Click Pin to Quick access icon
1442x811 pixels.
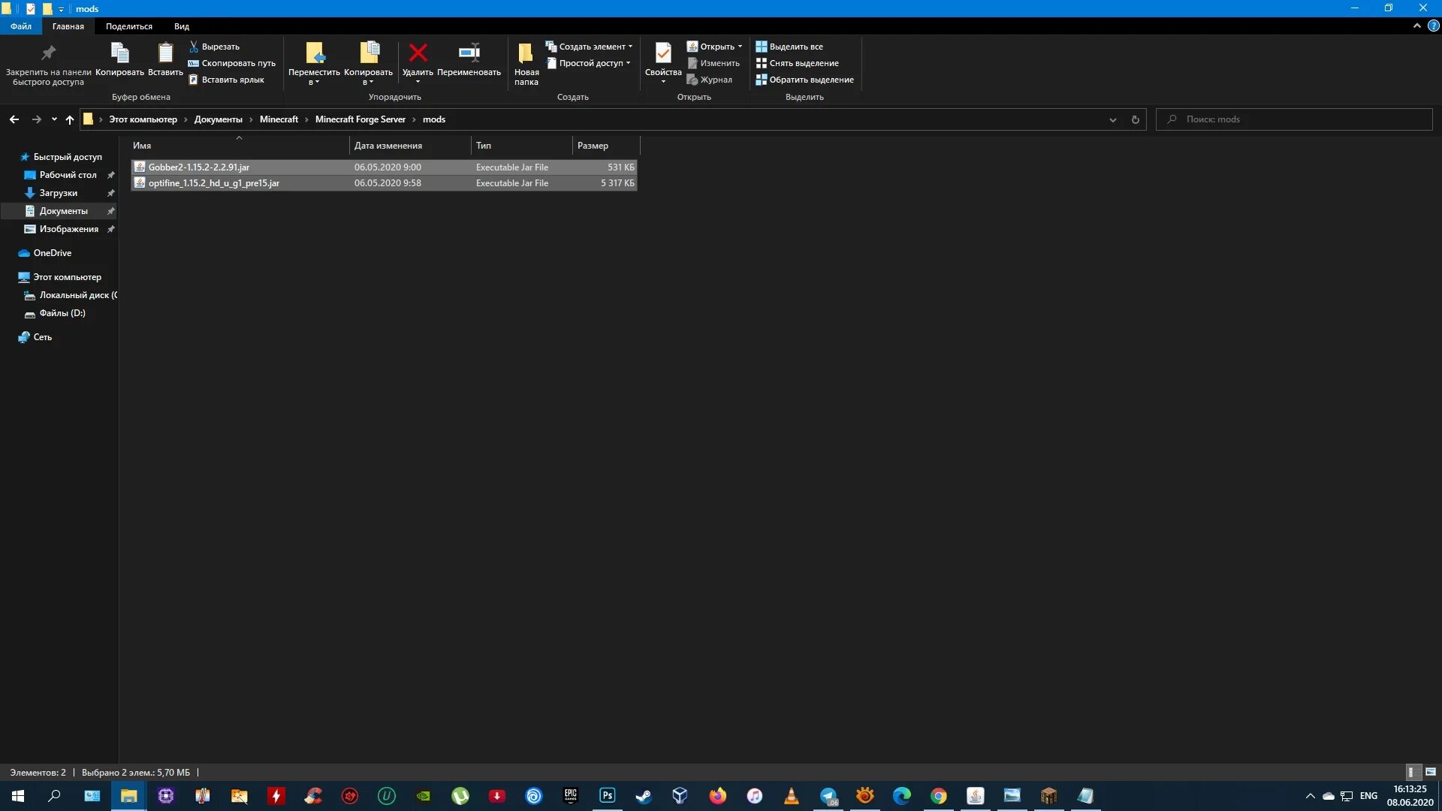[48, 54]
